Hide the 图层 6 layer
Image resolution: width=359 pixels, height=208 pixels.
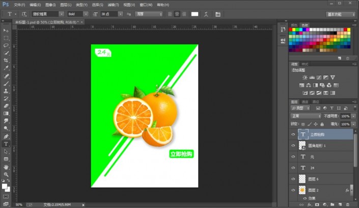point(293,179)
